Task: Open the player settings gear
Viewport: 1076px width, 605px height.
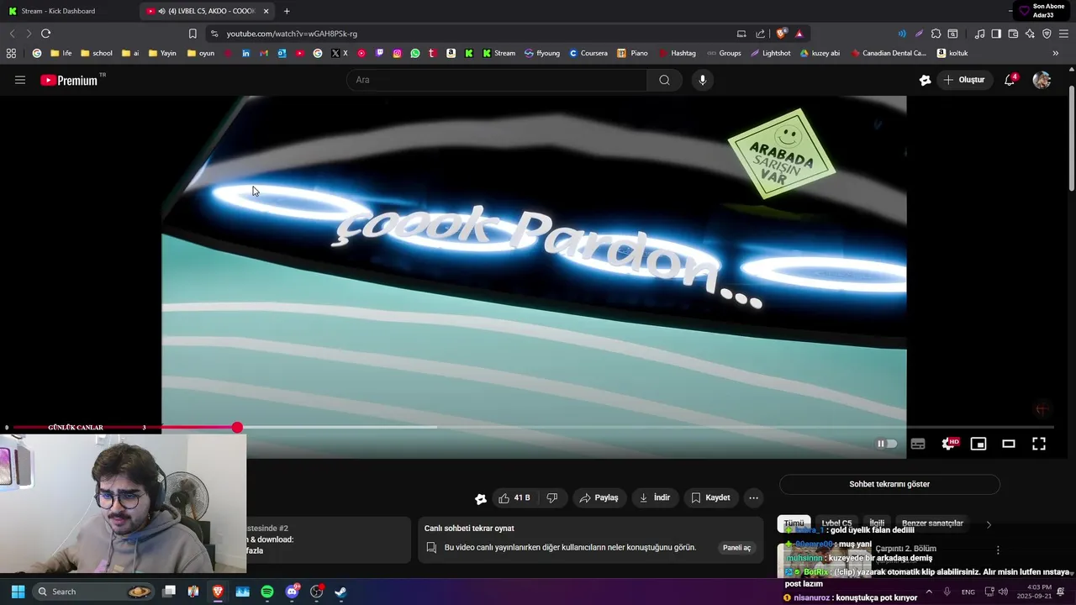Action: [948, 444]
